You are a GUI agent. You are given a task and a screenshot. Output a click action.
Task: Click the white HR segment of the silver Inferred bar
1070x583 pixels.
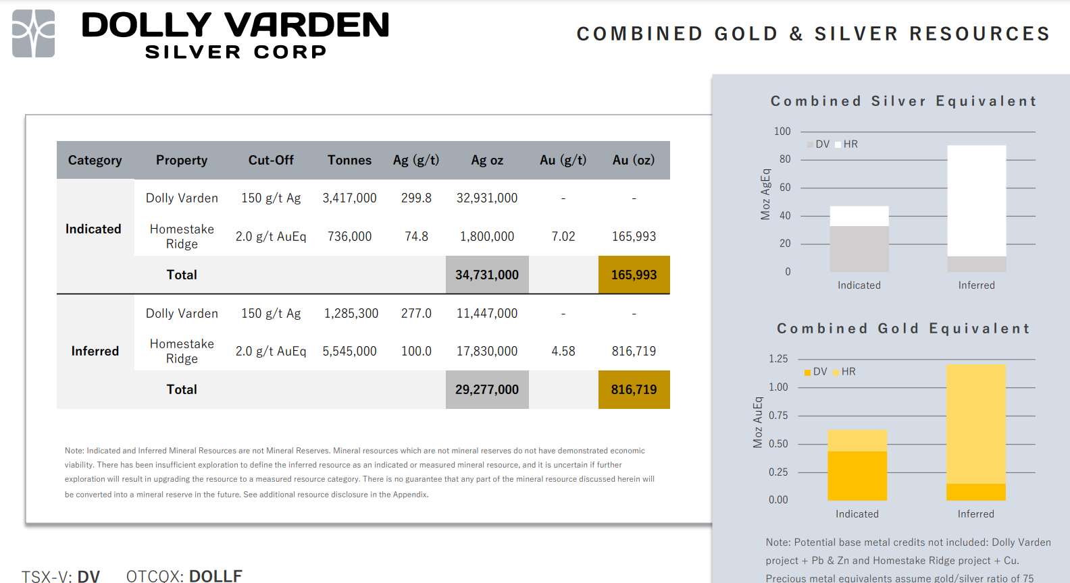pos(976,201)
